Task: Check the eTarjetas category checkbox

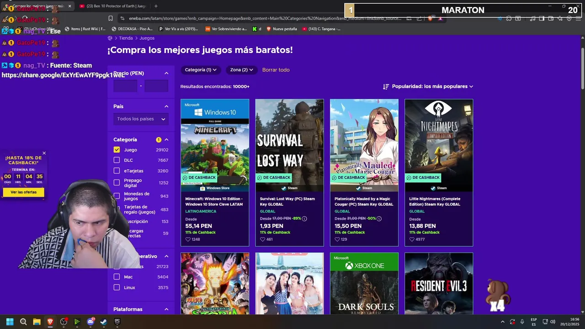Action: pos(117,170)
